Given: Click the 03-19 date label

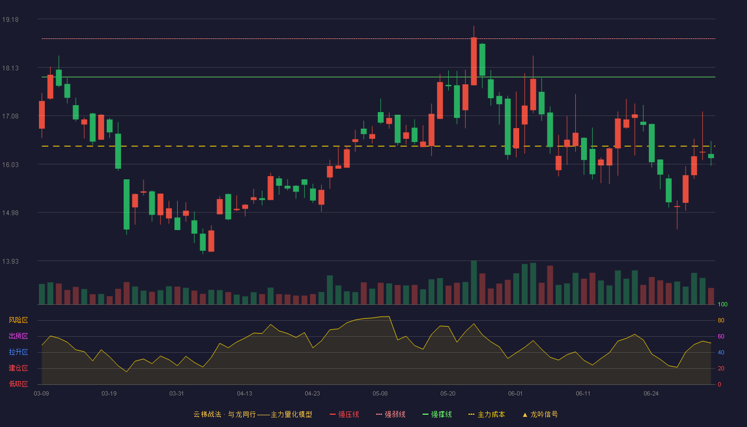Looking at the screenshot, I should [109, 393].
